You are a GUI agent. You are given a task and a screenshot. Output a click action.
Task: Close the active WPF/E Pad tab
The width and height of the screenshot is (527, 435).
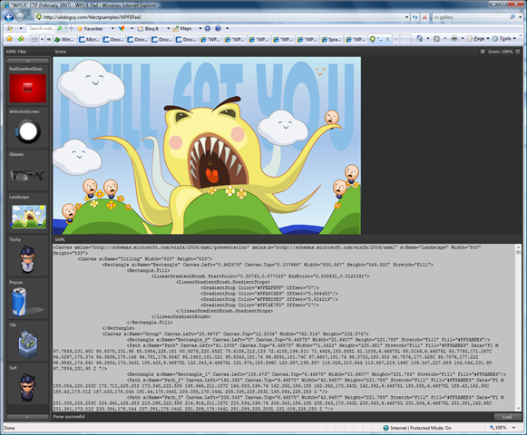pos(387,39)
